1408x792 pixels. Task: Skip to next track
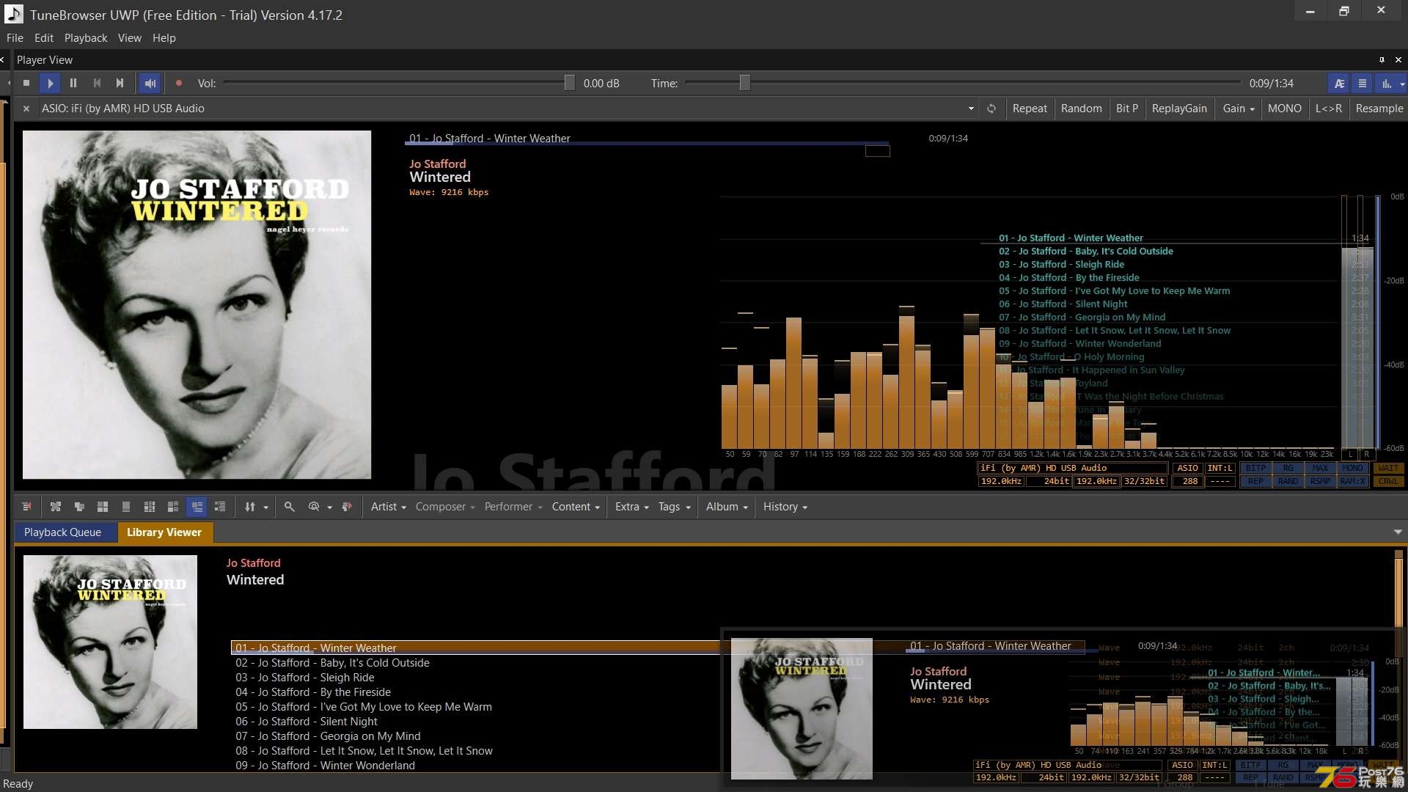[x=120, y=84]
